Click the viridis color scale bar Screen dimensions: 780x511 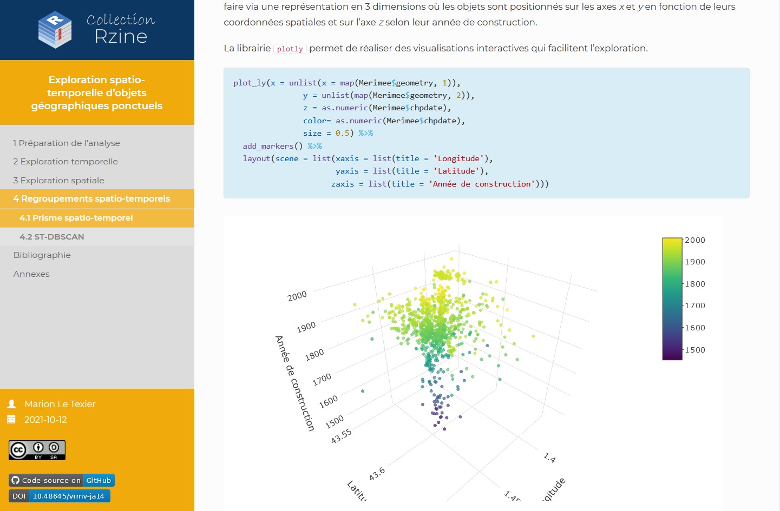[x=672, y=298]
